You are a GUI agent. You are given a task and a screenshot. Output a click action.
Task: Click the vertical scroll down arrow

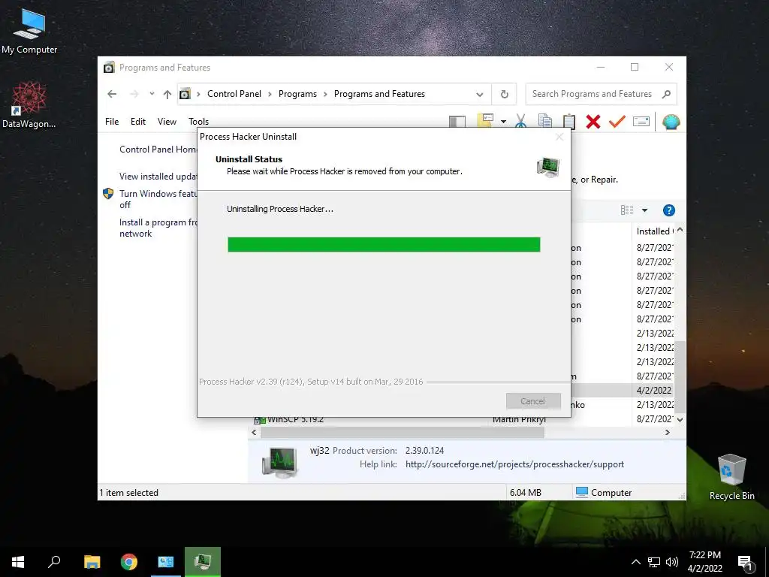680,419
